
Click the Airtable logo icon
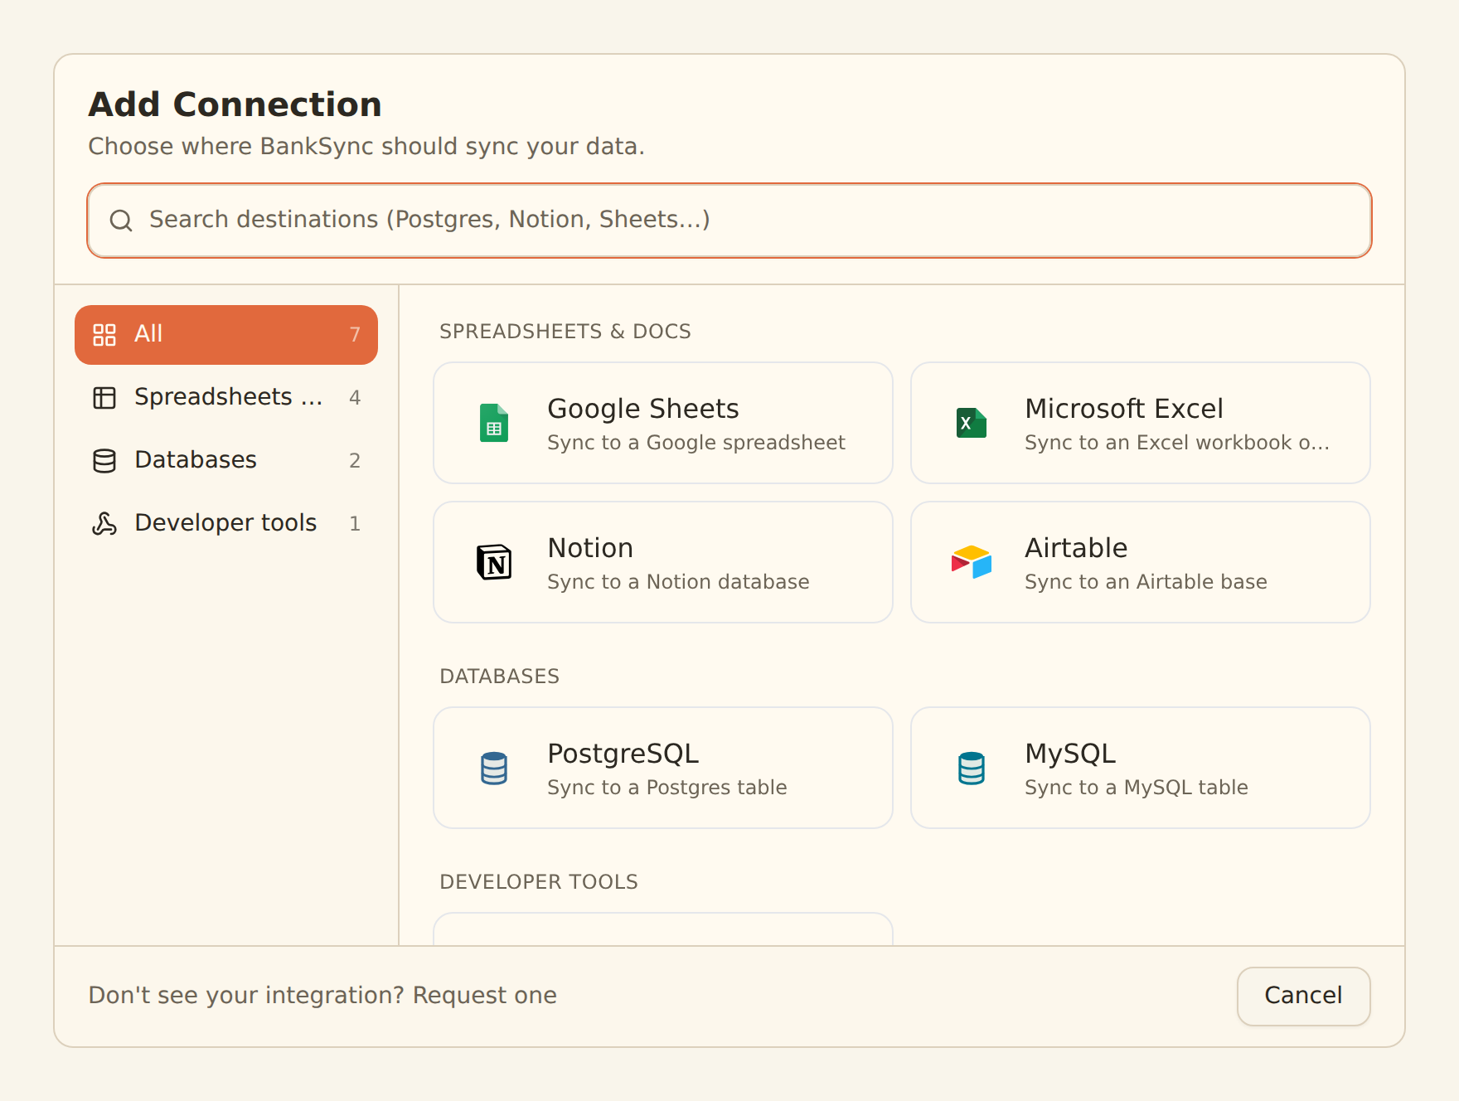[x=972, y=562]
